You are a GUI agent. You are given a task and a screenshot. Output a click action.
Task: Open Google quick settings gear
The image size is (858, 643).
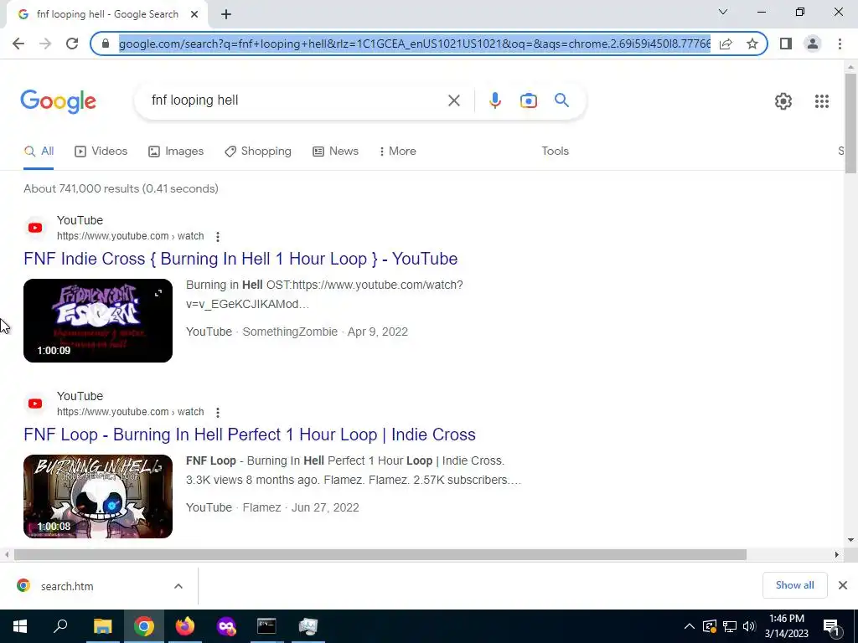(783, 101)
